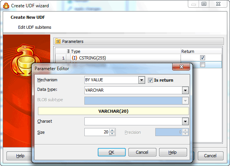Close the Parameter Editor dialog
Viewport: 230px width, 166px height.
(x=181, y=67)
